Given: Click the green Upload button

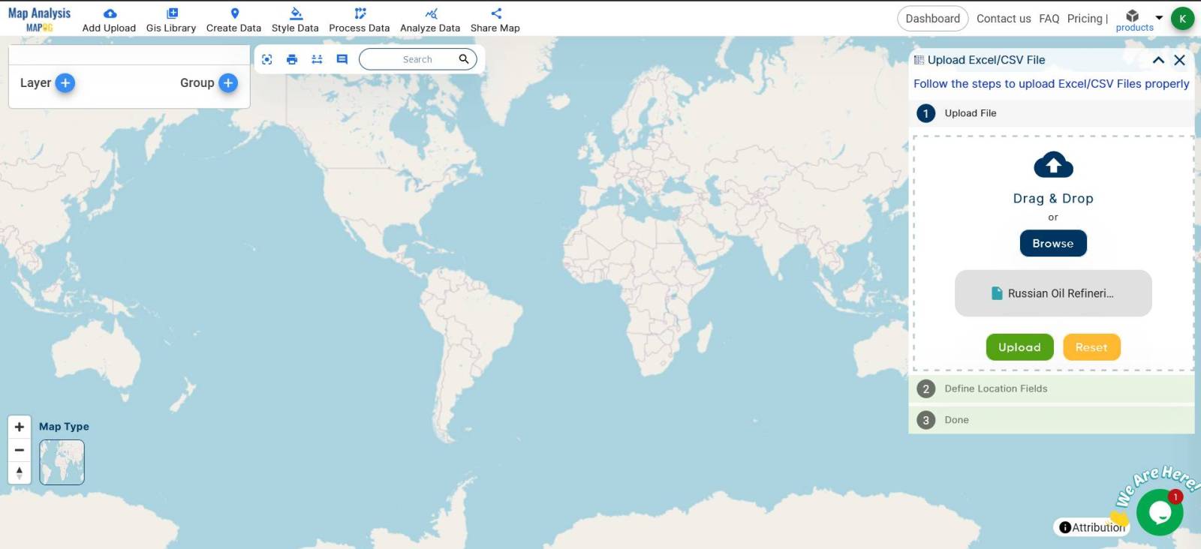Looking at the screenshot, I should click(x=1019, y=347).
